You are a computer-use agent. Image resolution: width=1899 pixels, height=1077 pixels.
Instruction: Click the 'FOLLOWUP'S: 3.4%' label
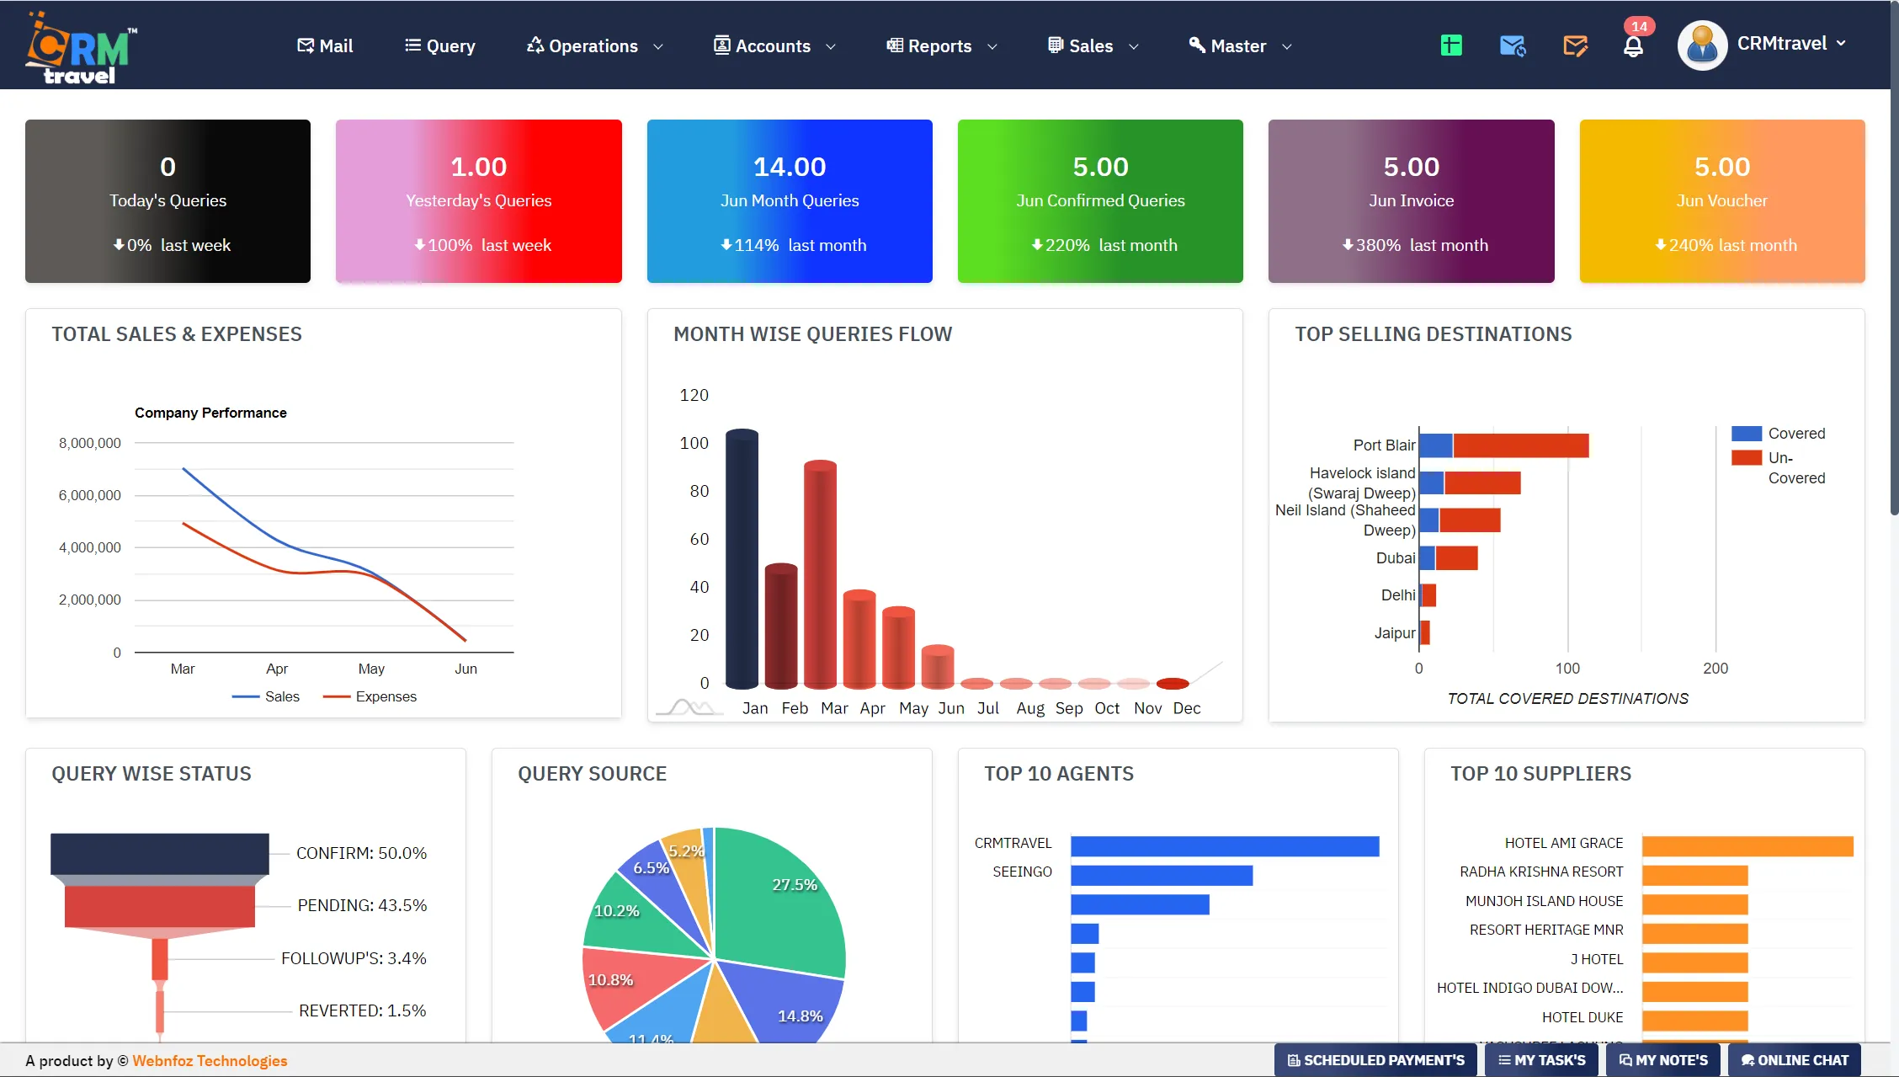(354, 958)
